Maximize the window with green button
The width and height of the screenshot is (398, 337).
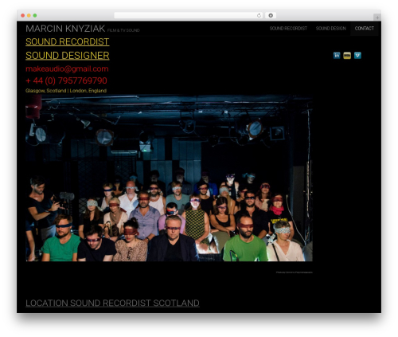click(35, 15)
